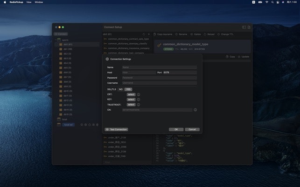Select key common_dictionary_contract_sale_type
Viewport: 300px width, 187px height.
click(127, 39)
